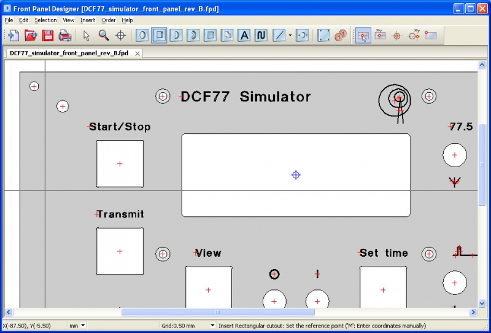The image size is (491, 333).
Task: Select the Transmit label text
Action: (120, 214)
